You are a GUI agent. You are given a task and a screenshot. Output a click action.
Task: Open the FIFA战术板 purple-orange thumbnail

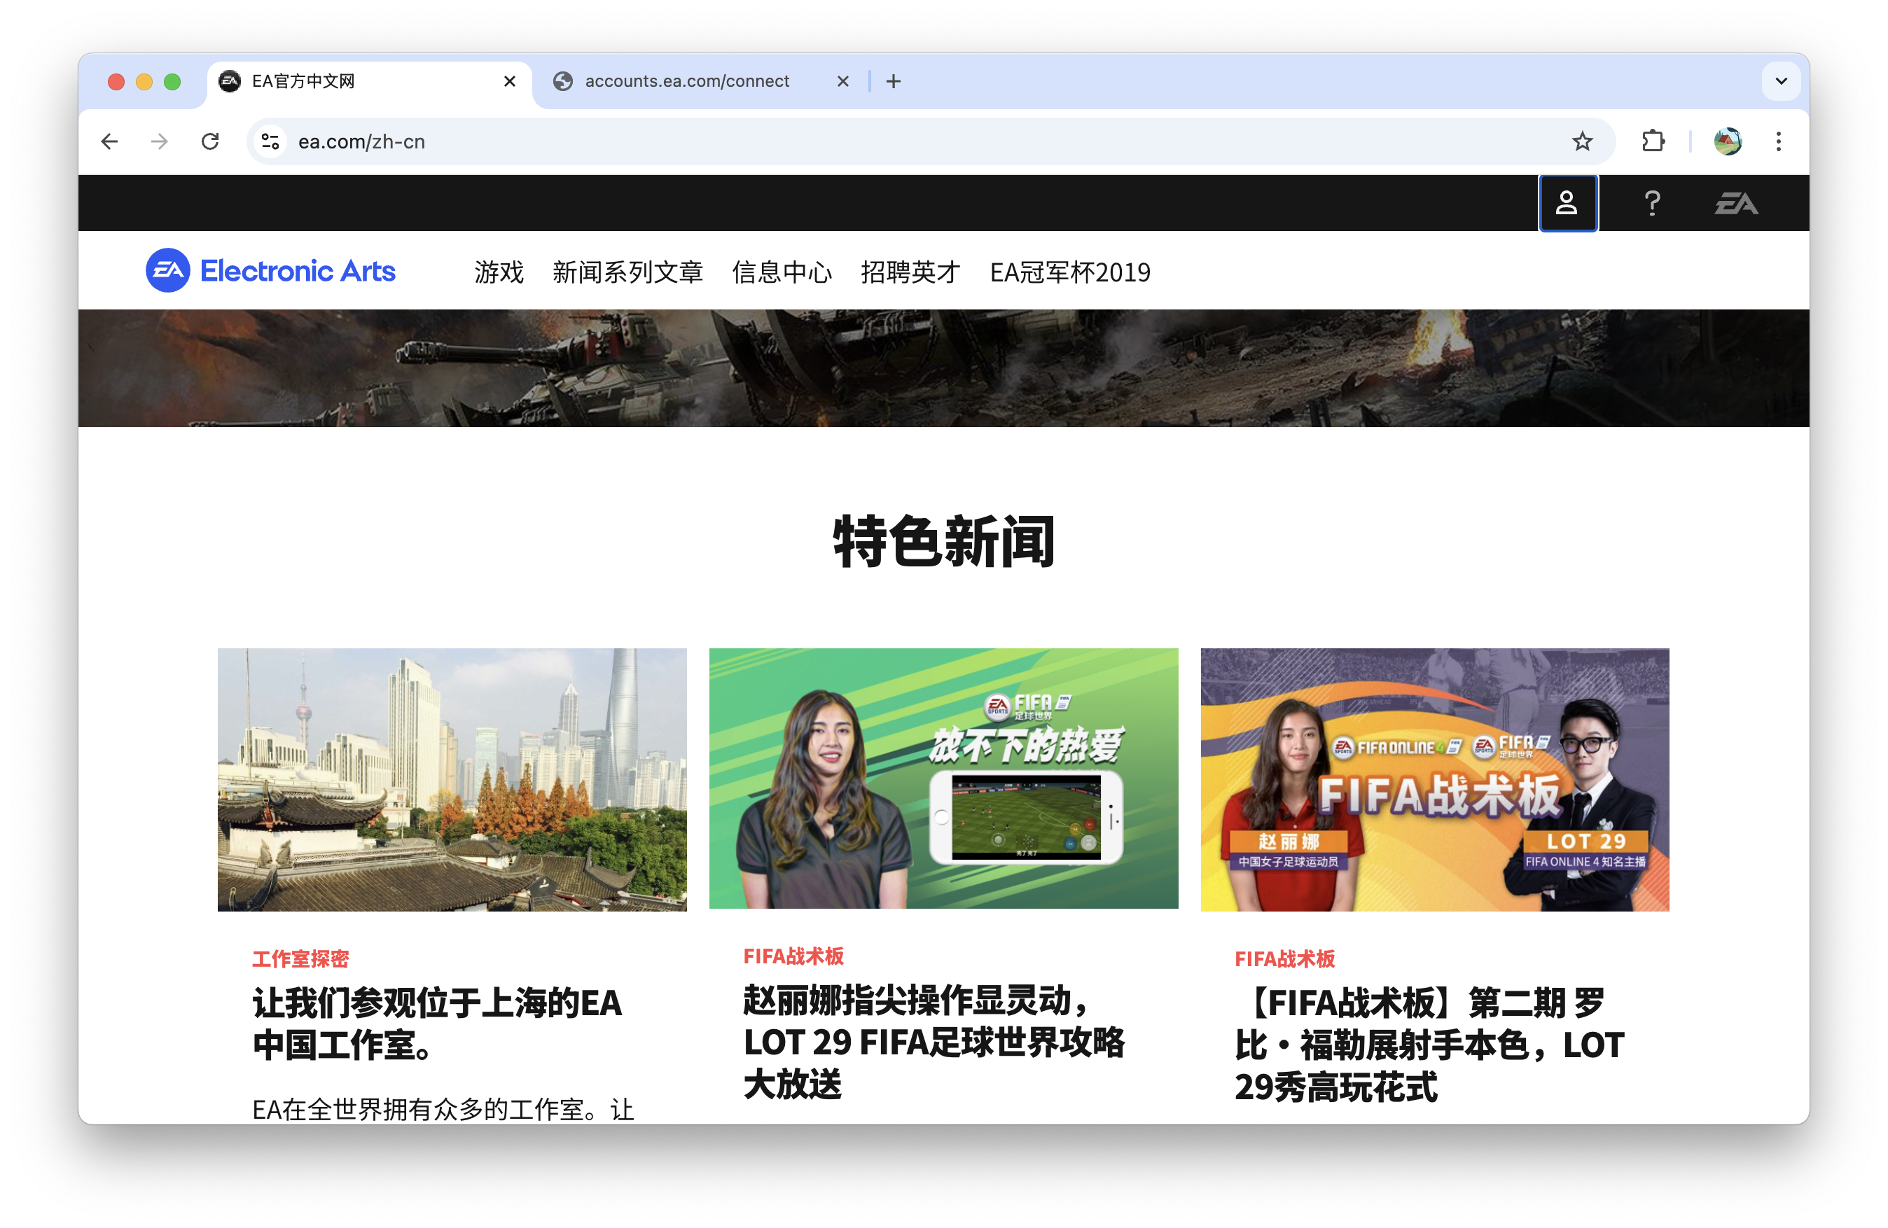(1434, 779)
